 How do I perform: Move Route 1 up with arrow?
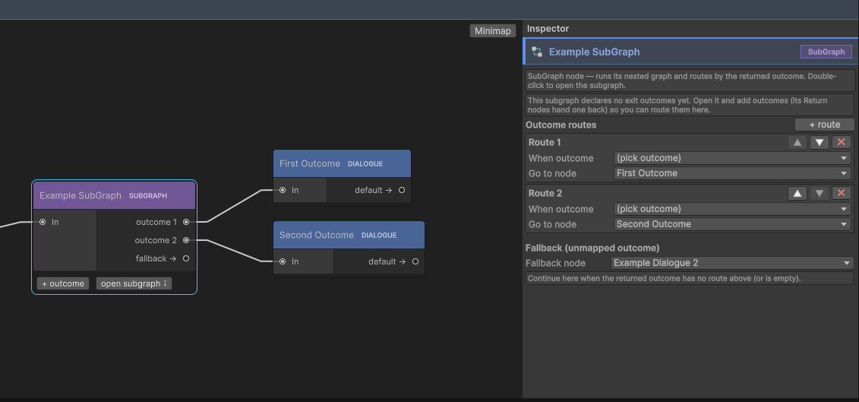coord(797,143)
